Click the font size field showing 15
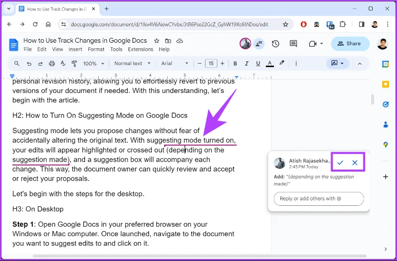 [211, 64]
